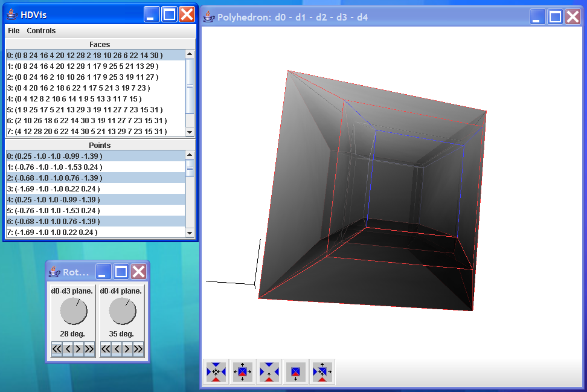Click fourth toolbar icon with down arrow

[295, 371]
